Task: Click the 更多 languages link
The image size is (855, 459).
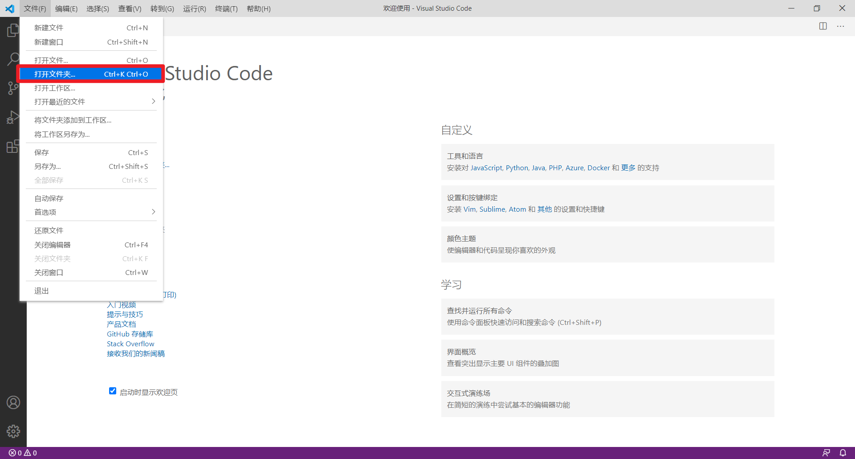Action: coord(628,168)
